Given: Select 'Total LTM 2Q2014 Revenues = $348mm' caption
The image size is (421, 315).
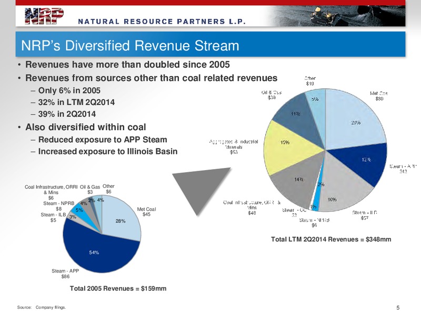Looking at the screenshot, I should click(x=331, y=239).
